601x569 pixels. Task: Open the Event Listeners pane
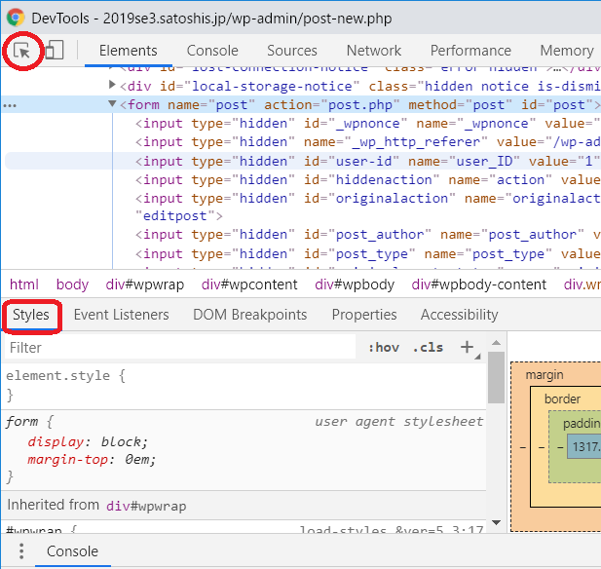click(121, 315)
